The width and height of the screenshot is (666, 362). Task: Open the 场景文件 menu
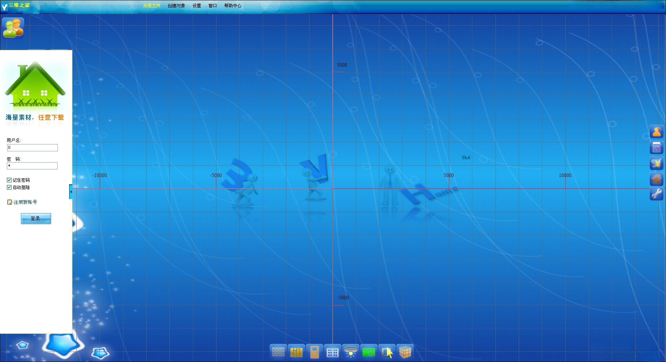pyautogui.click(x=152, y=6)
